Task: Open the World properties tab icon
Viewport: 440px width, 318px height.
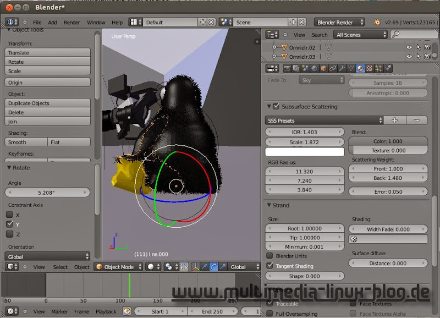Action: [x=314, y=68]
